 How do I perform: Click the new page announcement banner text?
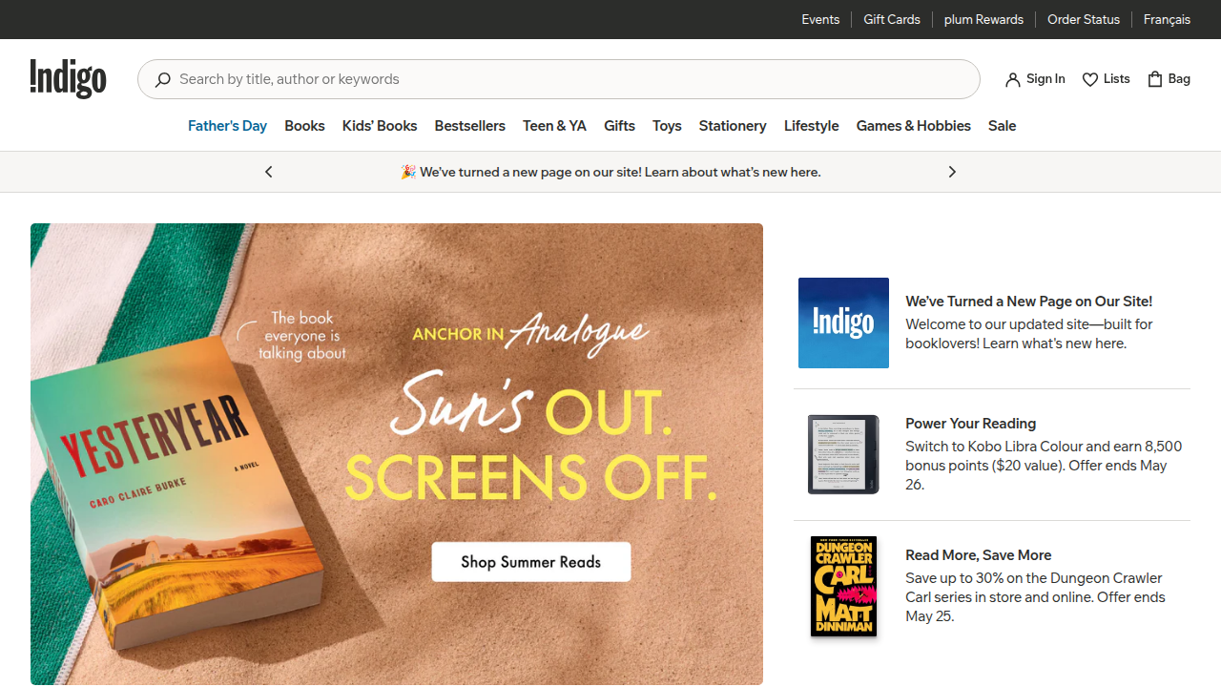[x=610, y=172]
